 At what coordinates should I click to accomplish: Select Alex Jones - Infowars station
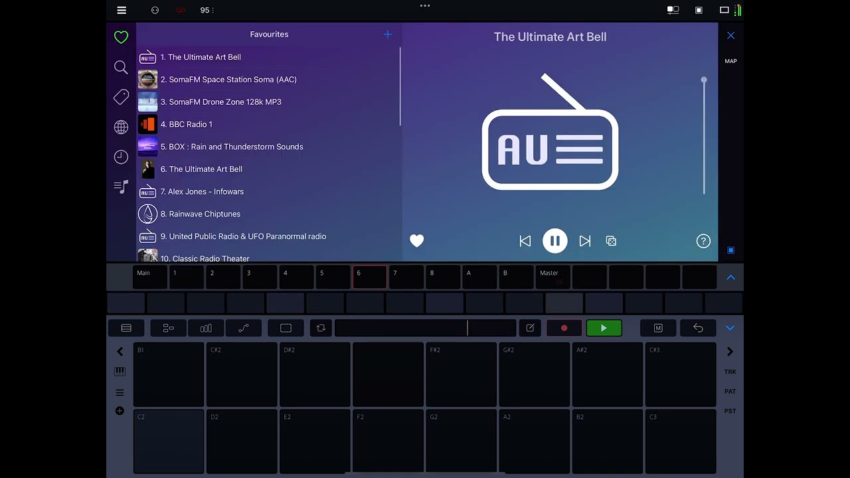[x=268, y=192]
